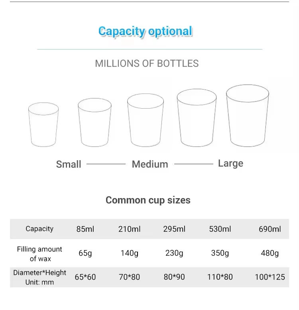Image resolution: width=299 pixels, height=310 pixels.
Task: Click the second smallest cup illustration
Action: [x=94, y=122]
